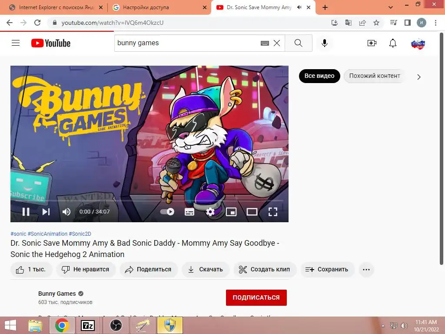The image size is (445, 334).
Task: Open the tab search dropdown
Action: (x=391, y=7)
